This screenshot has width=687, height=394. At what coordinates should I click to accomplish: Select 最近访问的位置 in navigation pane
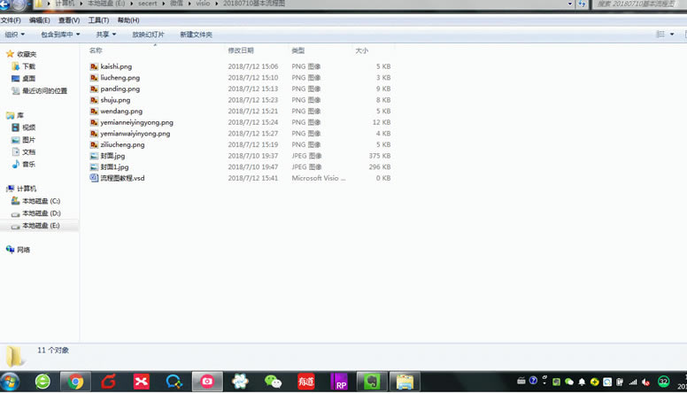(x=40, y=90)
